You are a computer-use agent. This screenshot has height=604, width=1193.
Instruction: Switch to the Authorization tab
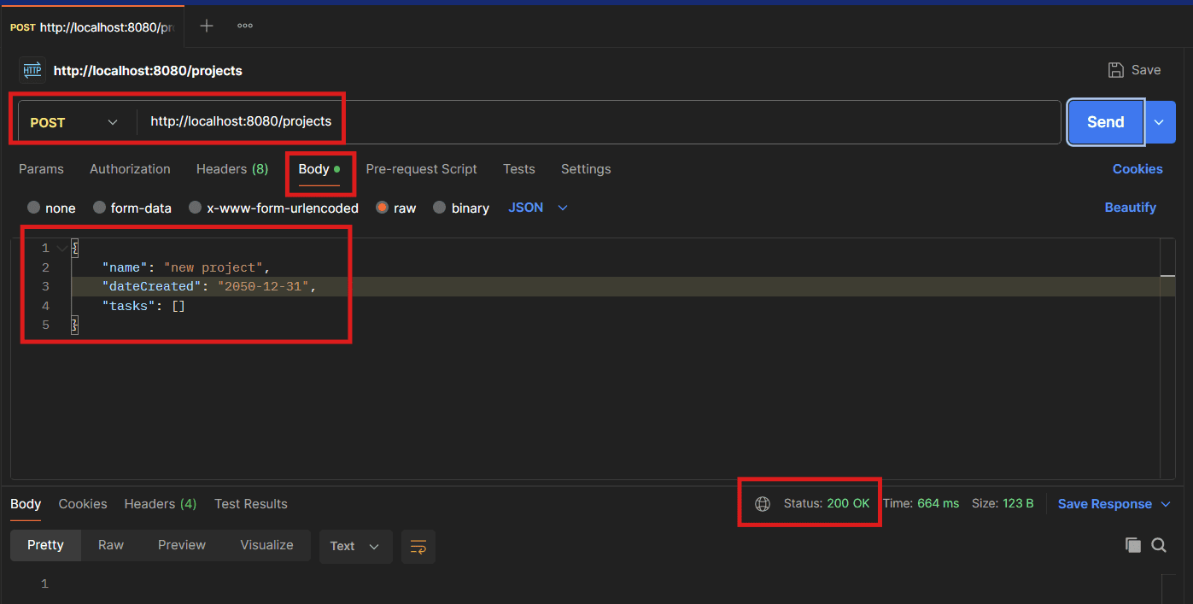[x=130, y=169]
